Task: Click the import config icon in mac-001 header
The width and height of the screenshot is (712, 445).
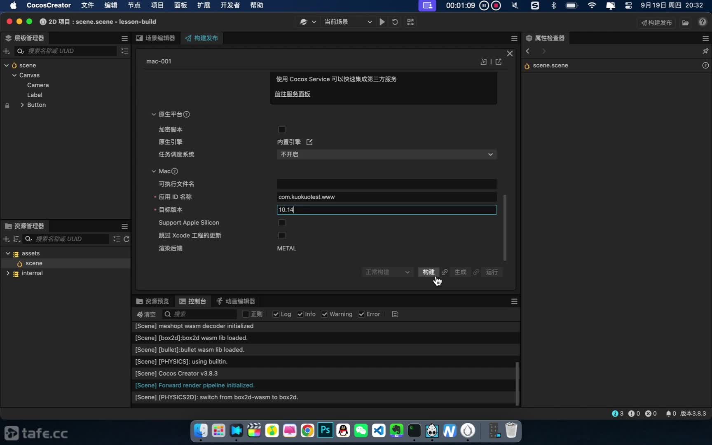Action: click(484, 62)
